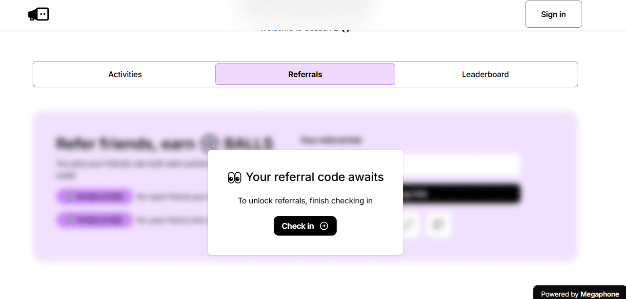The height and width of the screenshot is (299, 626).
Task: Open the Powered by Megaphone link
Action: click(x=580, y=294)
